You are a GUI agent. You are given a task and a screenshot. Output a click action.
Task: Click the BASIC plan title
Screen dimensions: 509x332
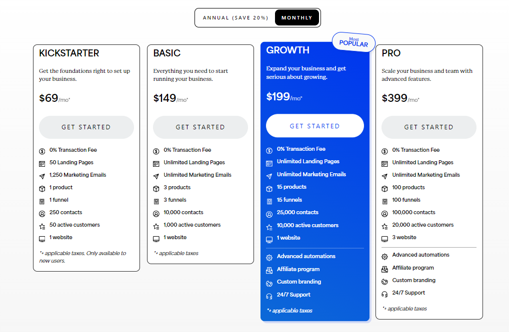point(167,53)
